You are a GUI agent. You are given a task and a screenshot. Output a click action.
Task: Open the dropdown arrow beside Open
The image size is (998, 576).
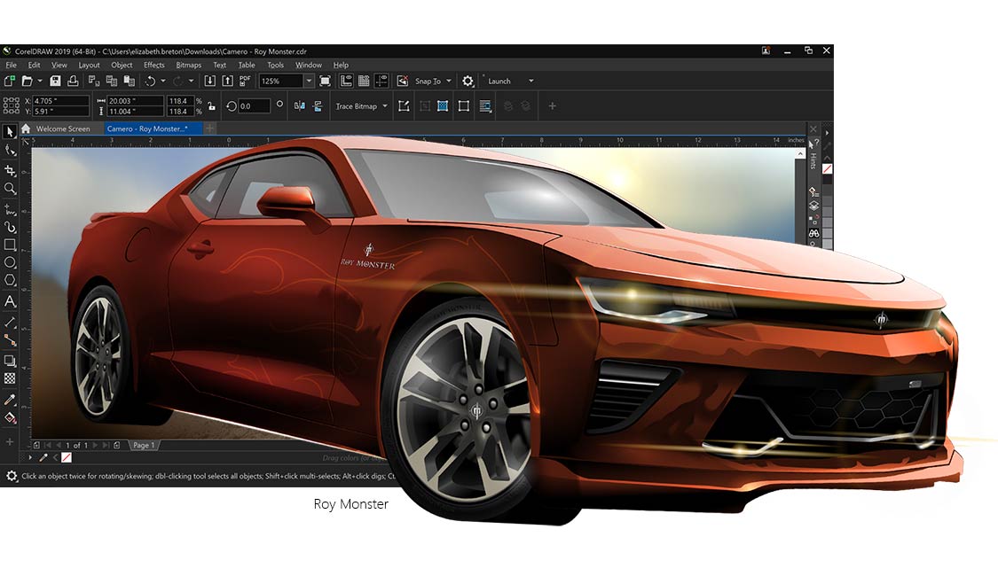(39, 82)
